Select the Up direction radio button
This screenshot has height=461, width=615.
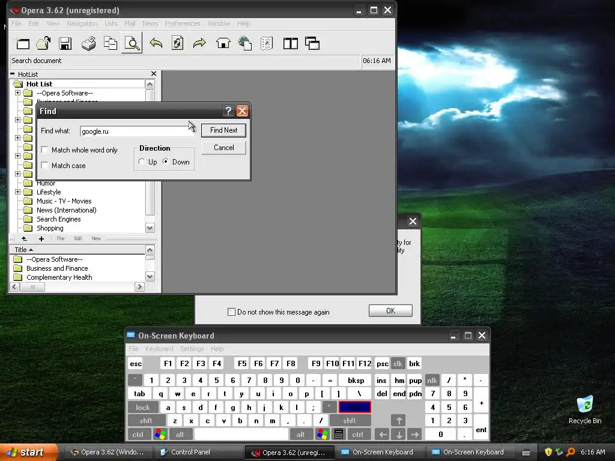[x=142, y=161]
